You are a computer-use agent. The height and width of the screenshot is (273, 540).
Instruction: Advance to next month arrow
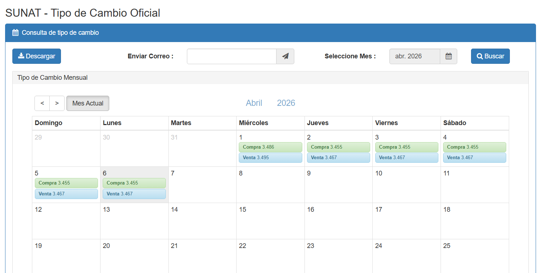[57, 103]
